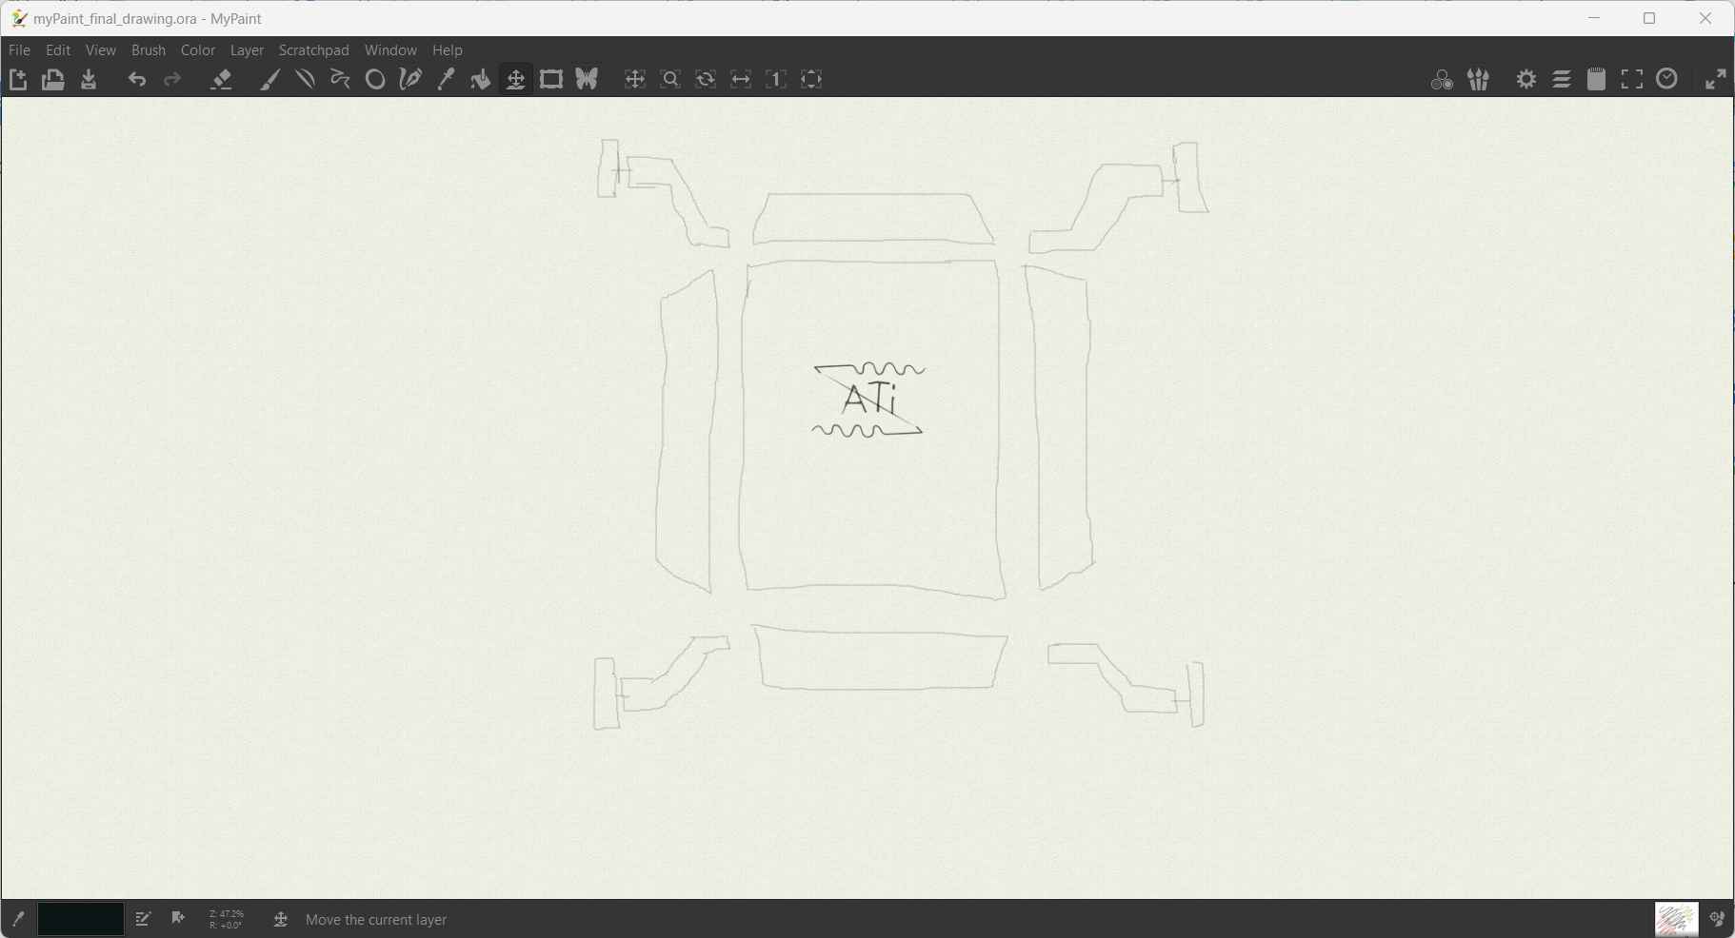
Task: Open the Edit menu
Action: [58, 50]
